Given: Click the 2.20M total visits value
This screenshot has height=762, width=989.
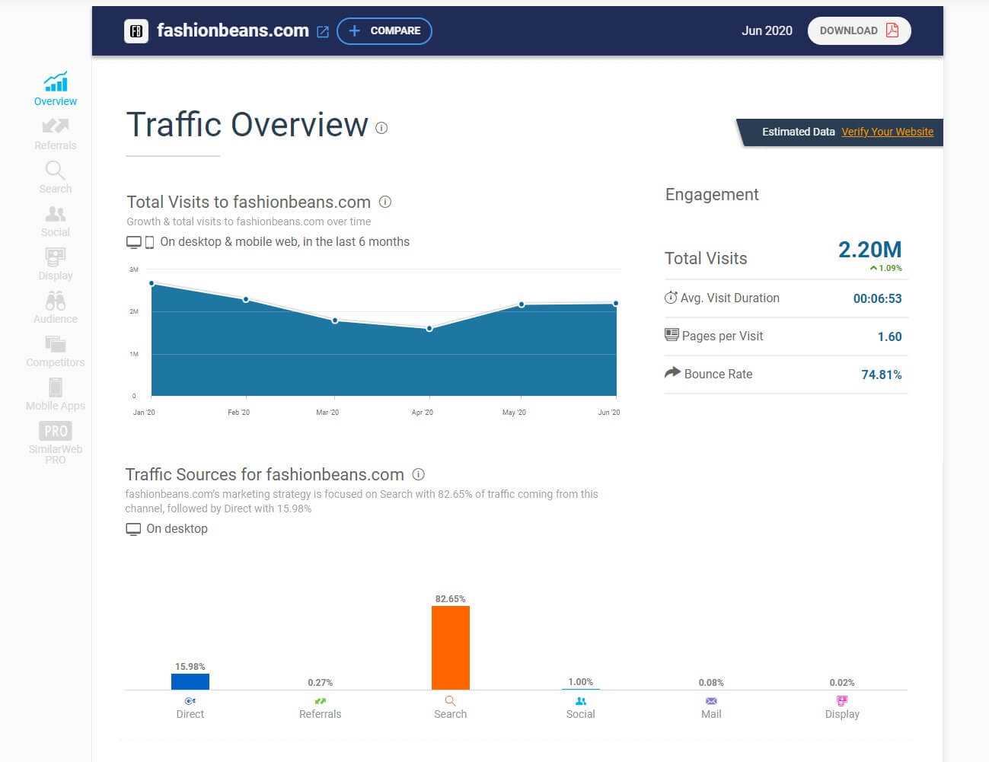Looking at the screenshot, I should (x=869, y=250).
